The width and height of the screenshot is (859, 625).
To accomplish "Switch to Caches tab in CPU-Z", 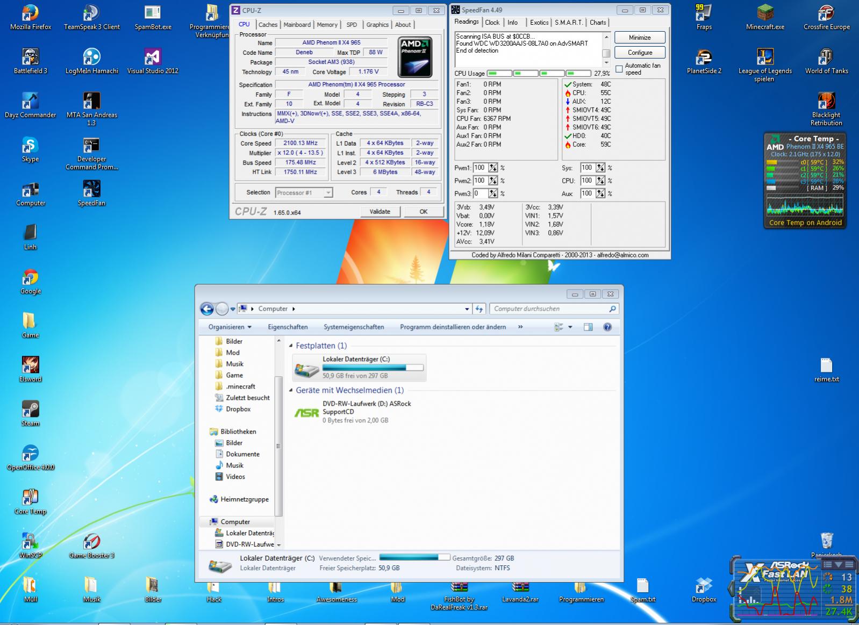I will click(x=268, y=25).
